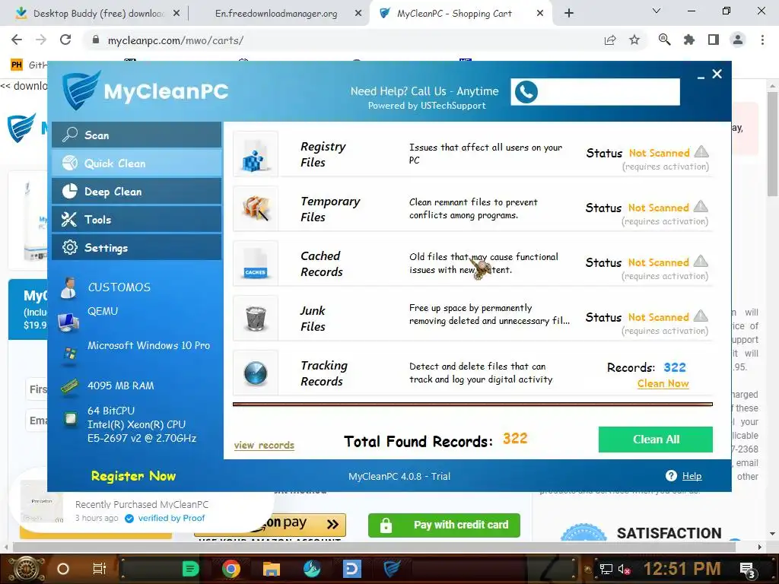Click Pay with credit card button
The image size is (779, 584).
click(444, 525)
